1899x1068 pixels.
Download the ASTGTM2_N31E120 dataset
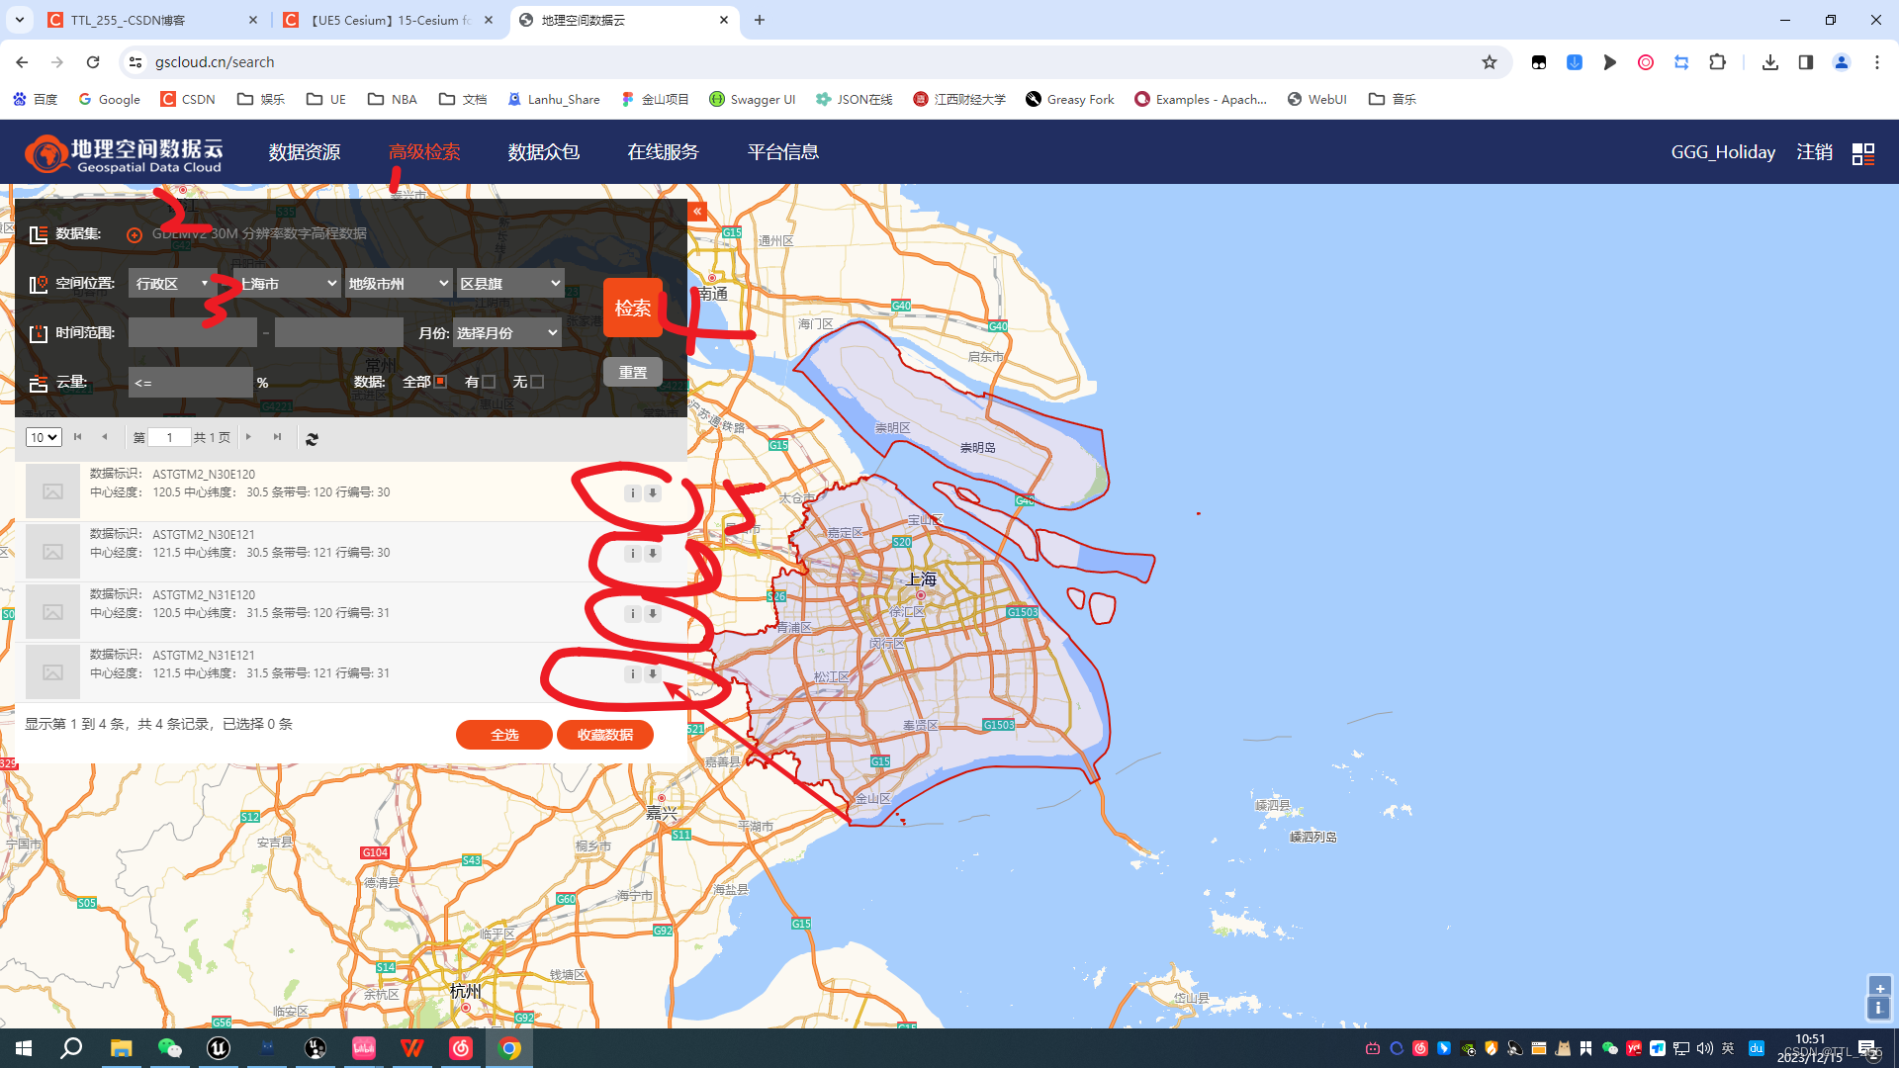pyautogui.click(x=653, y=614)
